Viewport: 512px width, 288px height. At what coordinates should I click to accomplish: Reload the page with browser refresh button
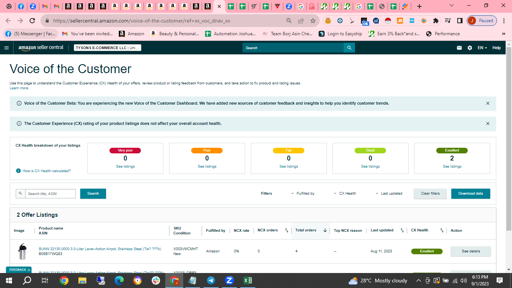coord(32,21)
